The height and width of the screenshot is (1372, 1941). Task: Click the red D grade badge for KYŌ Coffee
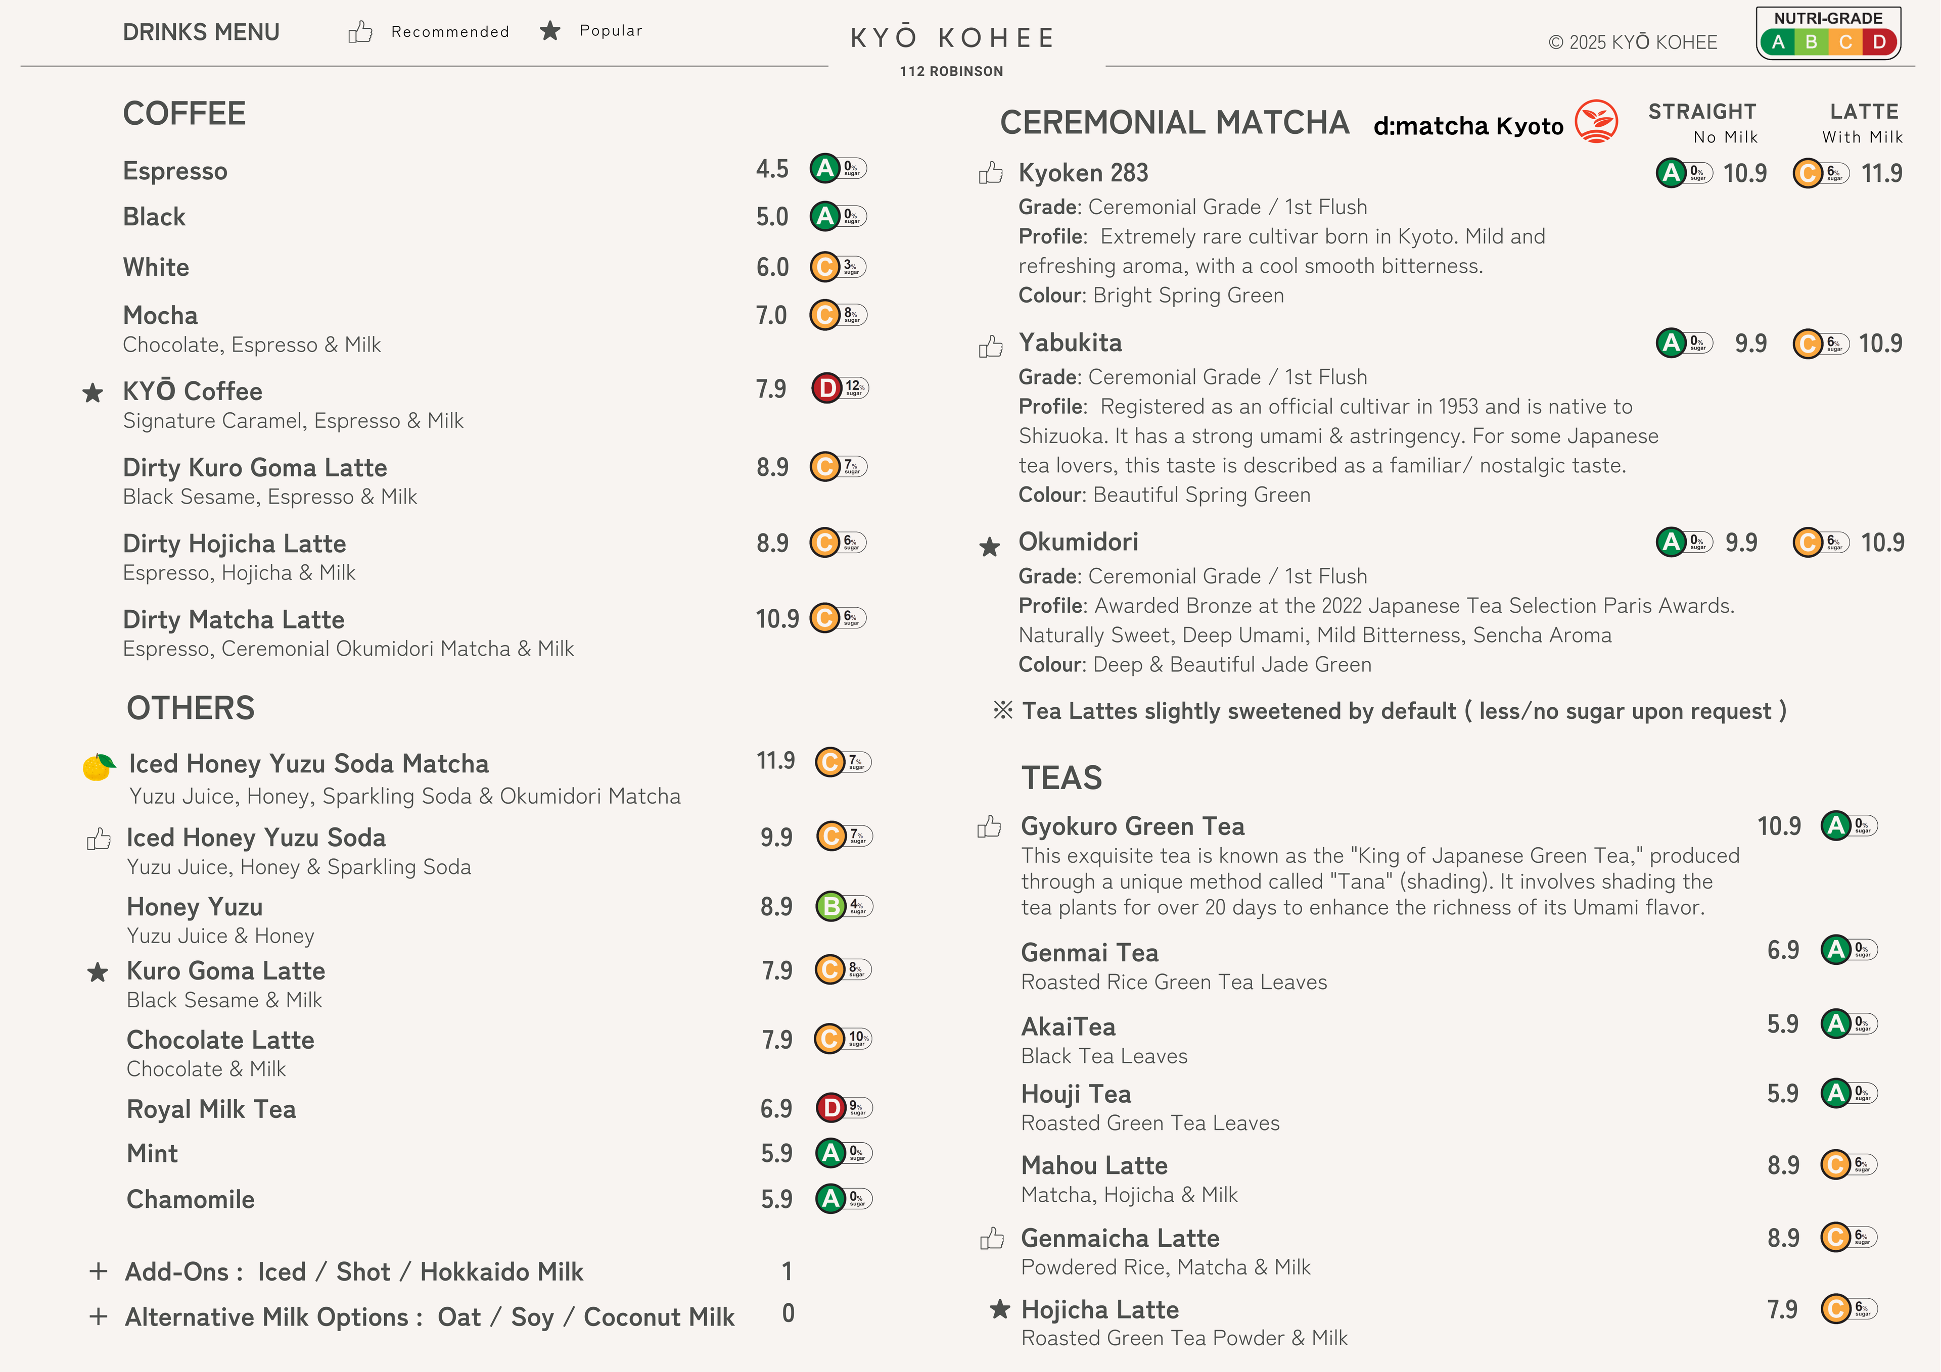click(x=826, y=388)
